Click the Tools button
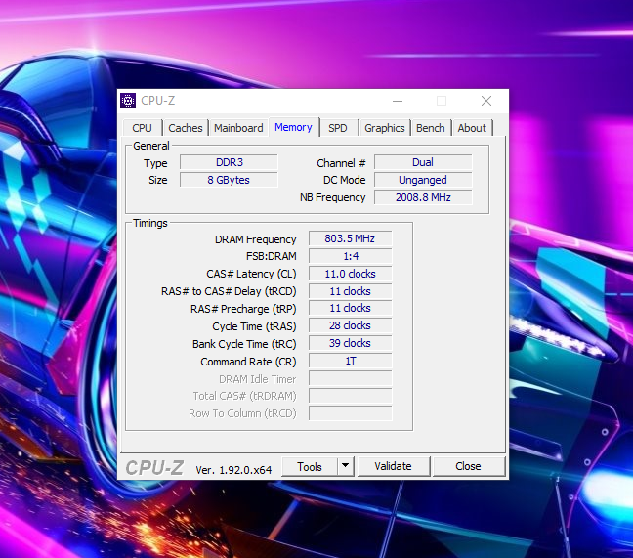This screenshot has width=633, height=558. tap(310, 466)
